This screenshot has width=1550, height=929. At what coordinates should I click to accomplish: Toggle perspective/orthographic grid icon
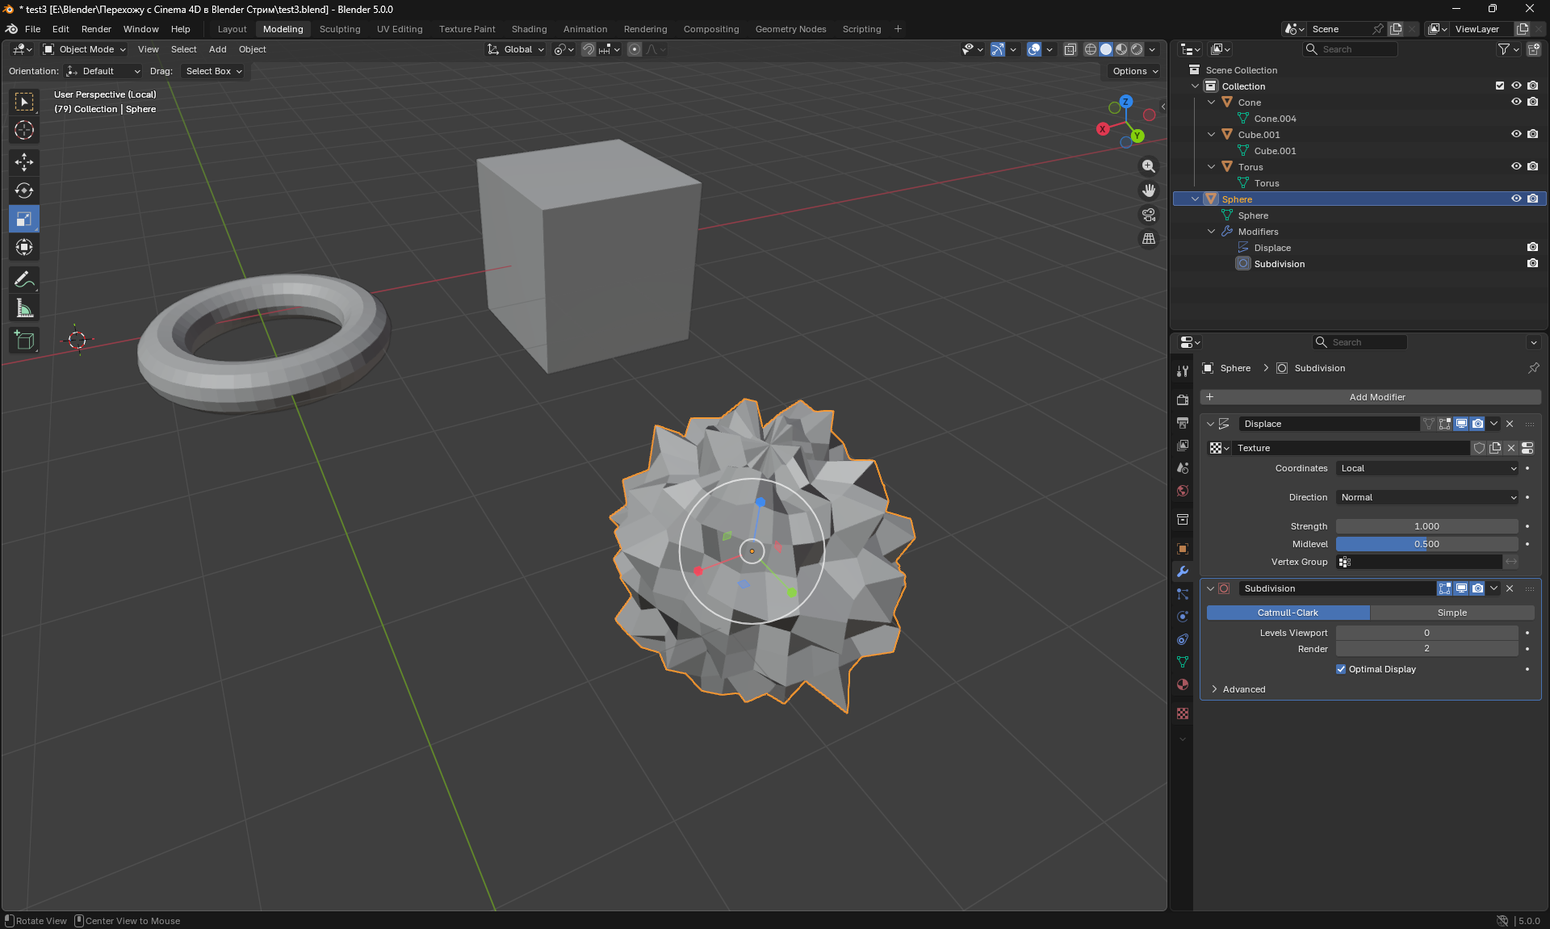1148,239
